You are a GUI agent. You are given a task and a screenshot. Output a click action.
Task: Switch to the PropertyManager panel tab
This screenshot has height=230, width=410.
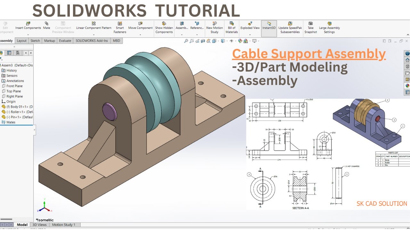9,53
